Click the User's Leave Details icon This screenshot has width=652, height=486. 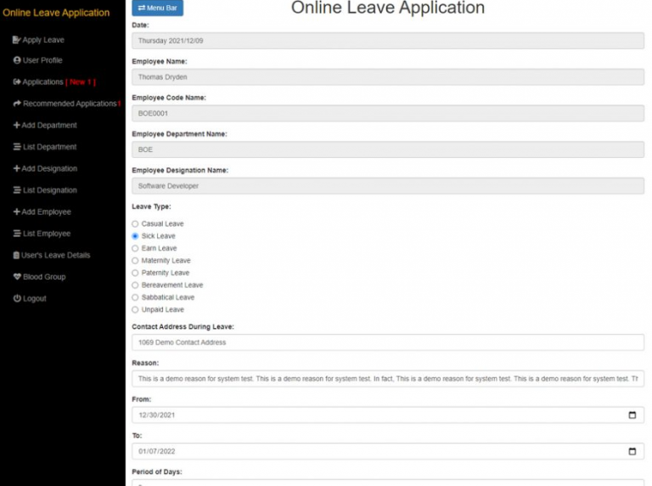[16, 255]
